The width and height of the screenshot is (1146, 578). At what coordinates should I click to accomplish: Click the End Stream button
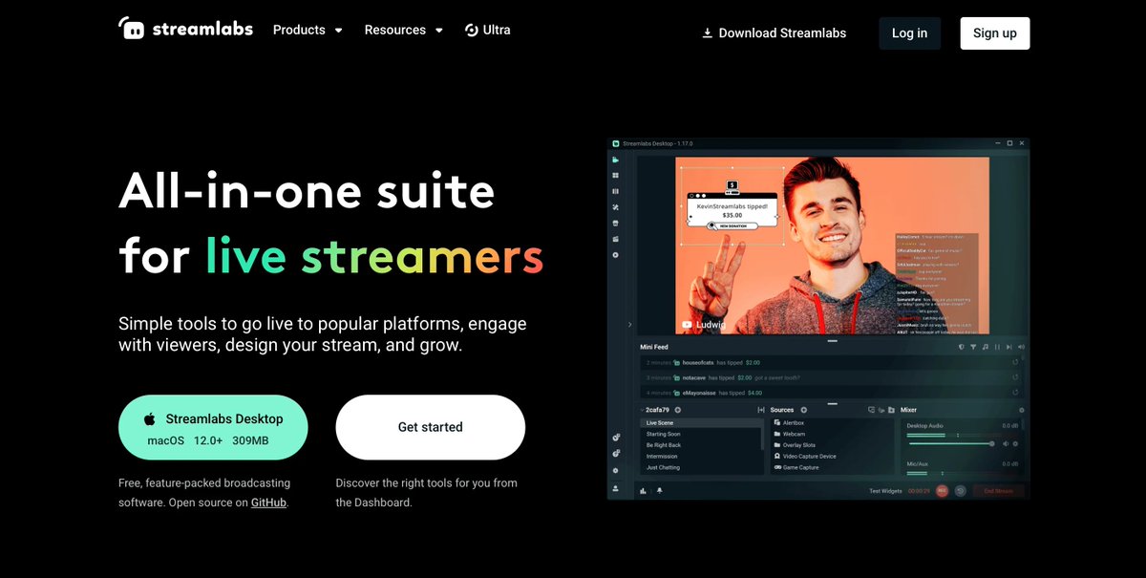[998, 491]
